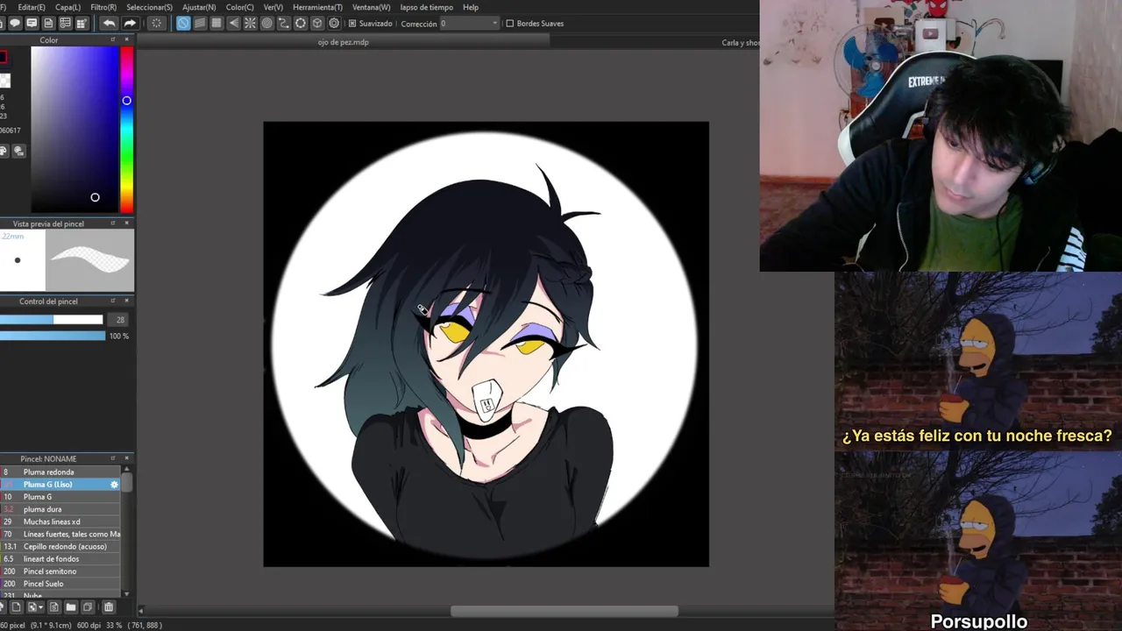1122x631 pixels.
Task: Float the Vista previa del pincel panel
Action: tap(113, 223)
